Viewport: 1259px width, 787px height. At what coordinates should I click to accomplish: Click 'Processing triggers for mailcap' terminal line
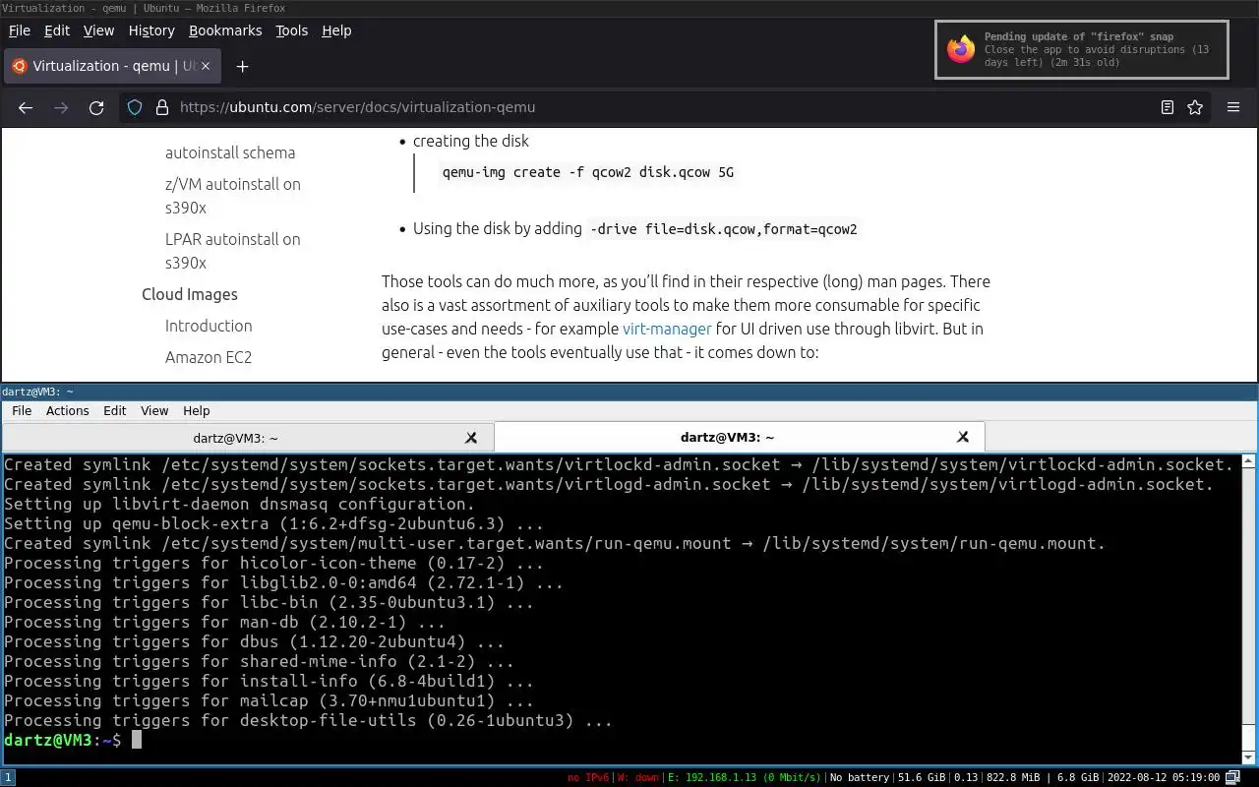(x=269, y=700)
